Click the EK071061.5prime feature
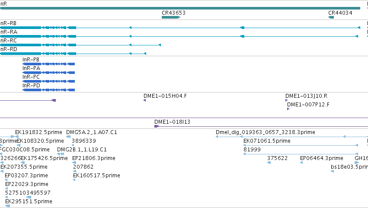Image resolution: width=368 pixels, height=208 pixels. coord(301,145)
